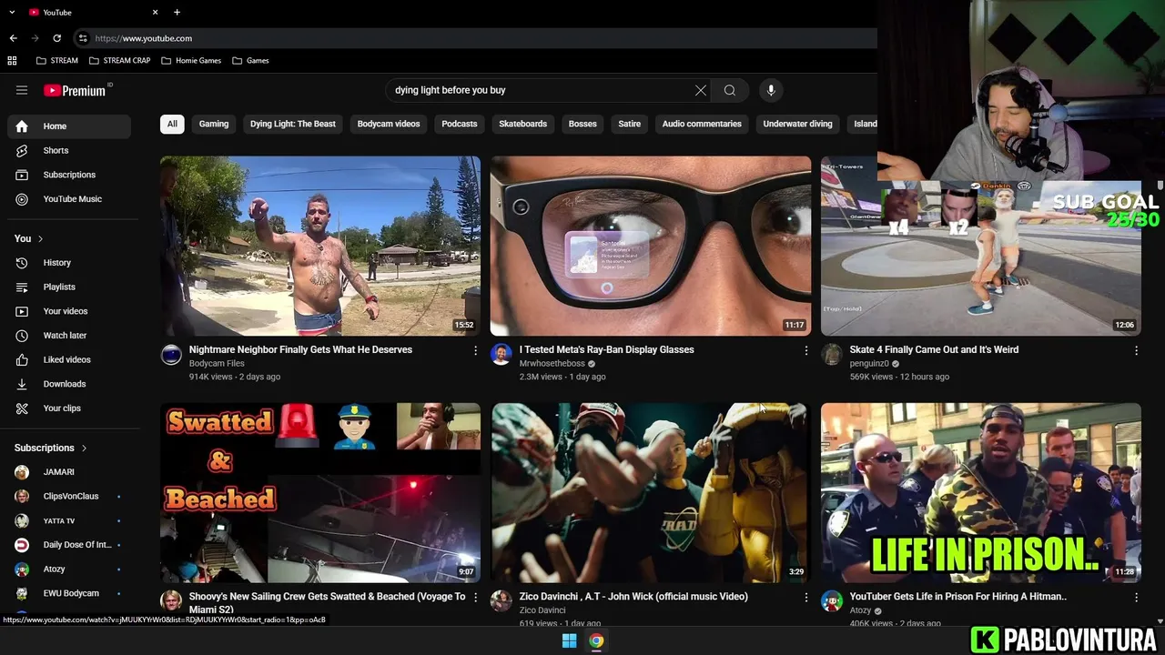Open the Homie Games bookmark folder

[x=191, y=61]
